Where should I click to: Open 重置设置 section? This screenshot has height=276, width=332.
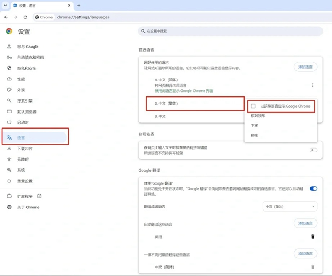coord(25,181)
